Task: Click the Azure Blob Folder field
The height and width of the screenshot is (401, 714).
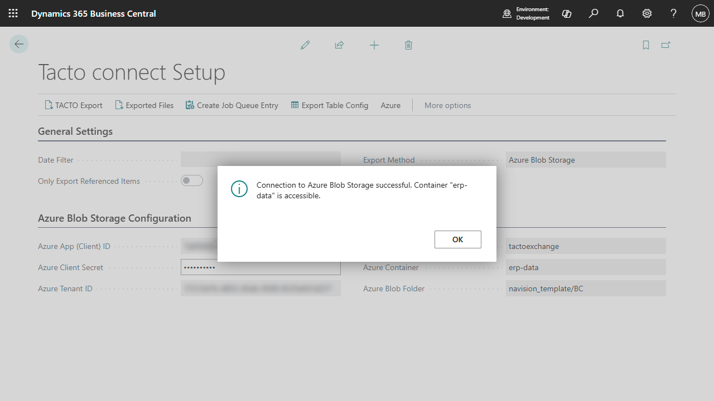Action: (586, 288)
